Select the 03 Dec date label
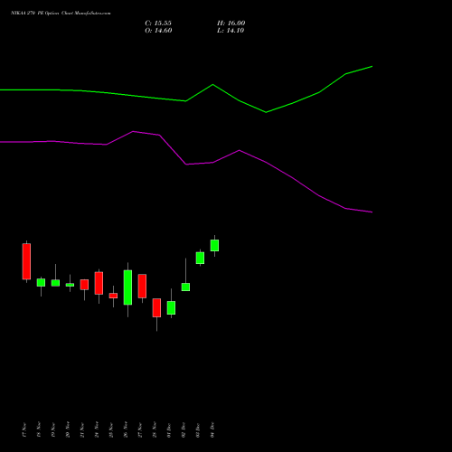Screen dimensions: 452x452 [198, 429]
